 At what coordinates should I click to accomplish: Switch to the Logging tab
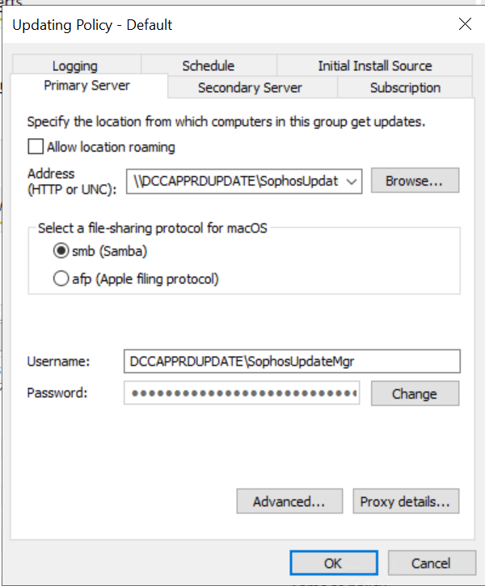click(76, 65)
